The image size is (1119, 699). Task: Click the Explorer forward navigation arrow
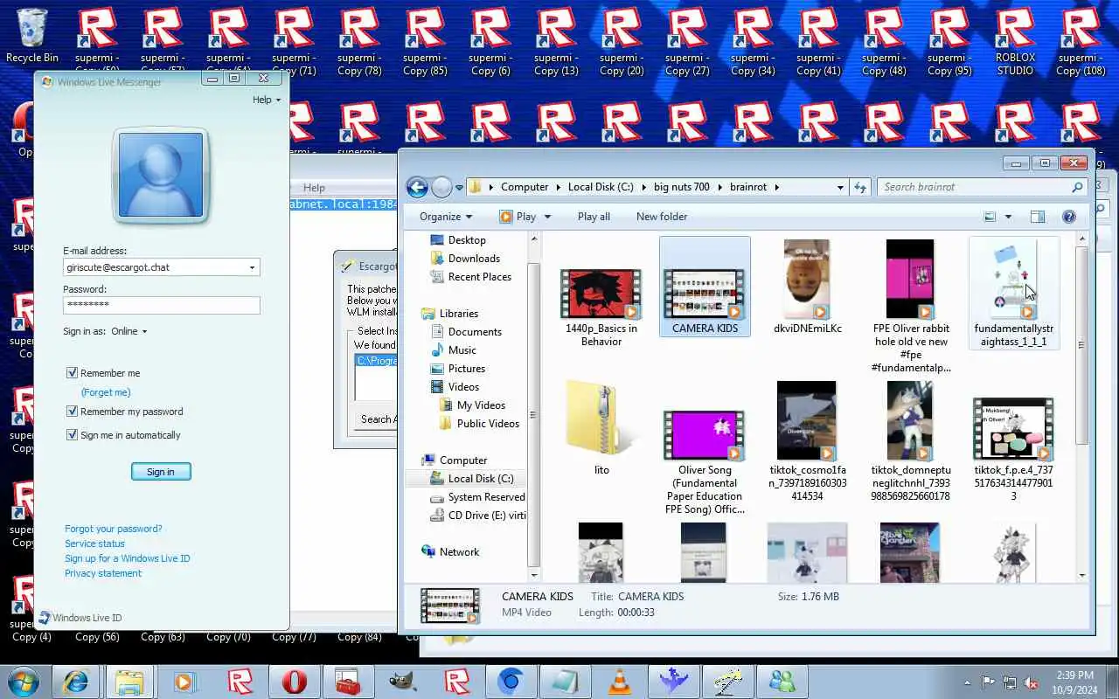[x=441, y=187]
